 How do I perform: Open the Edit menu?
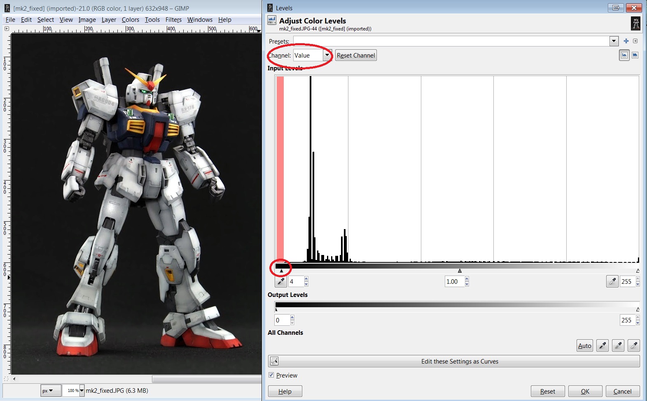pos(26,19)
